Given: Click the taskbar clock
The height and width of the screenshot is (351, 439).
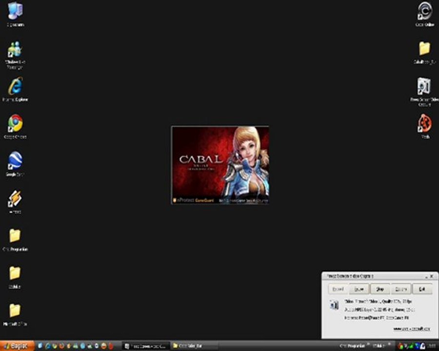Looking at the screenshot, I should 433,346.
